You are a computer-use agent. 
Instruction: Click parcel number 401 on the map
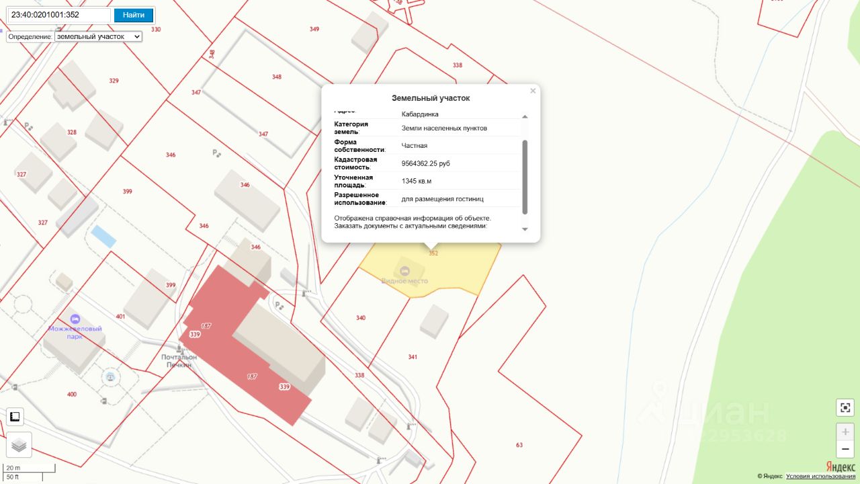coord(120,316)
